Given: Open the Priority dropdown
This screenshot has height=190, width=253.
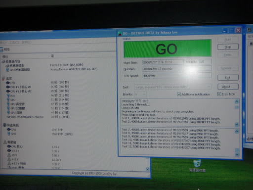Looking at the screenshot, I should tap(140, 95).
